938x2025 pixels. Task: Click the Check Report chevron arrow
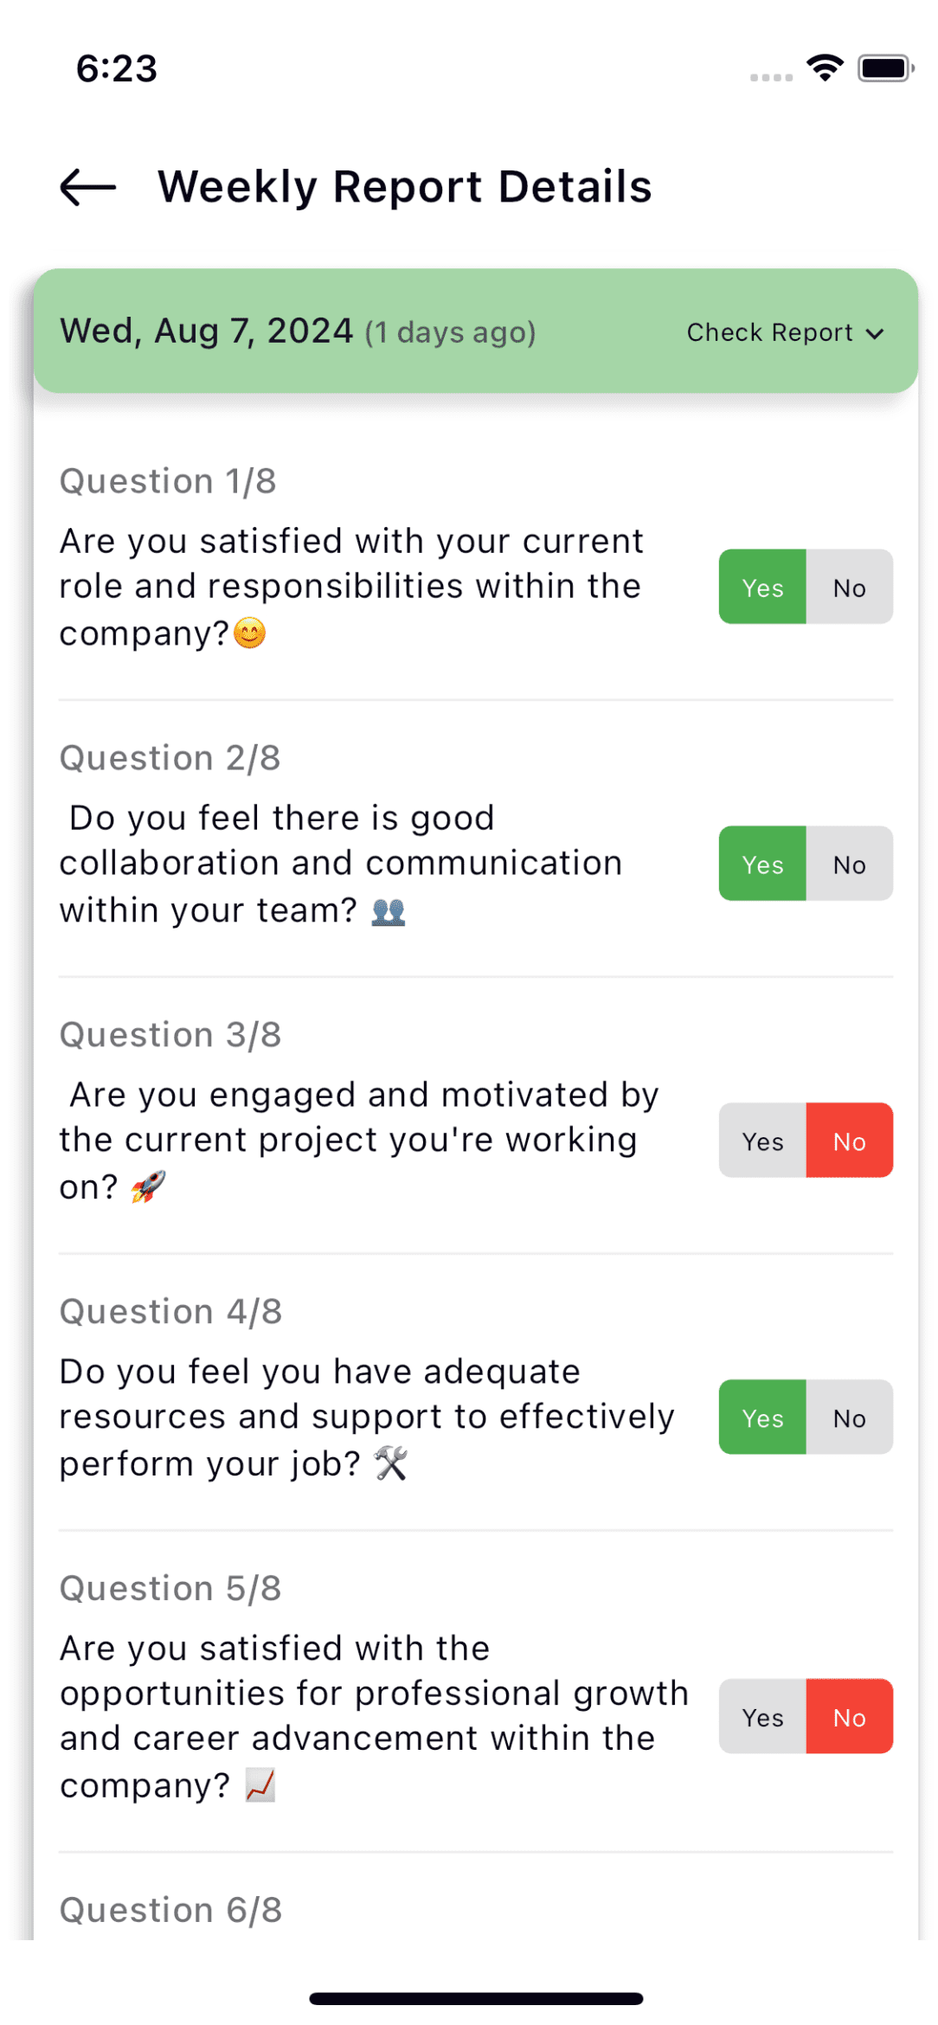point(876,334)
